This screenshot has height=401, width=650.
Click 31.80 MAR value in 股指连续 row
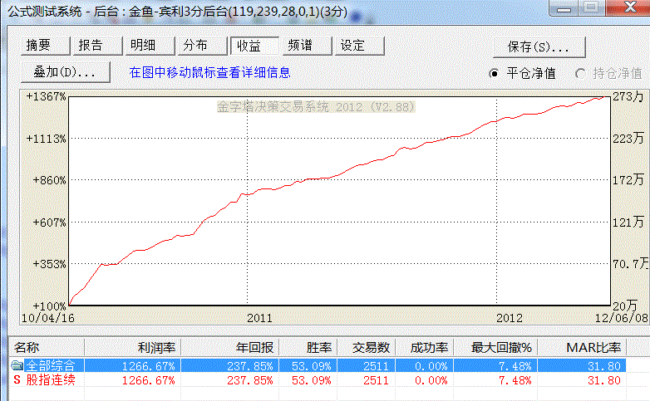[604, 380]
